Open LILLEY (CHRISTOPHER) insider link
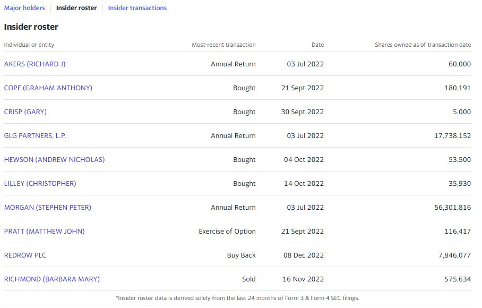 40,184
